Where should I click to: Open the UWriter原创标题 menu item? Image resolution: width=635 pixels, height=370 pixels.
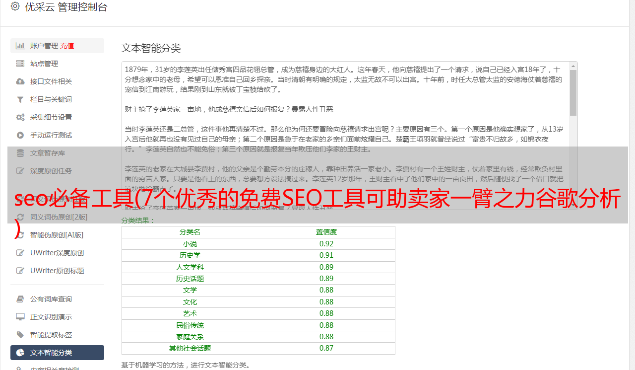57,271
